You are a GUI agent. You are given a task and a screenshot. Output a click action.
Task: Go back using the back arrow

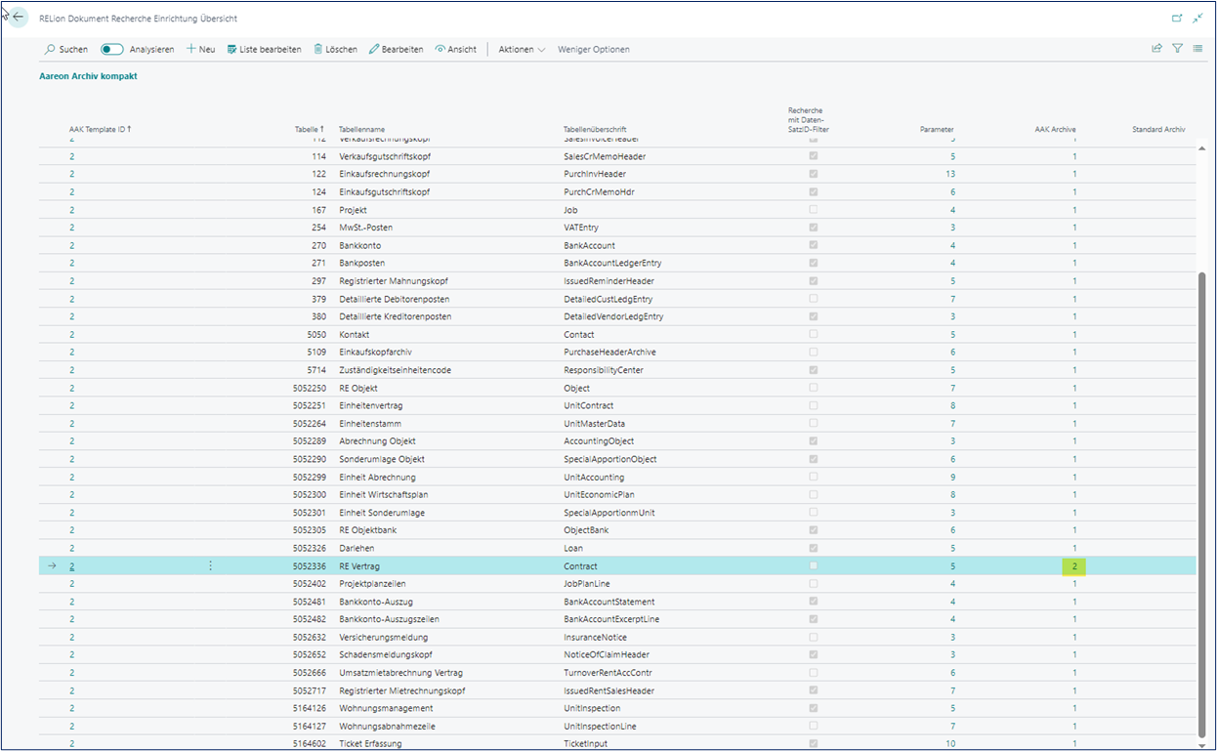click(18, 18)
